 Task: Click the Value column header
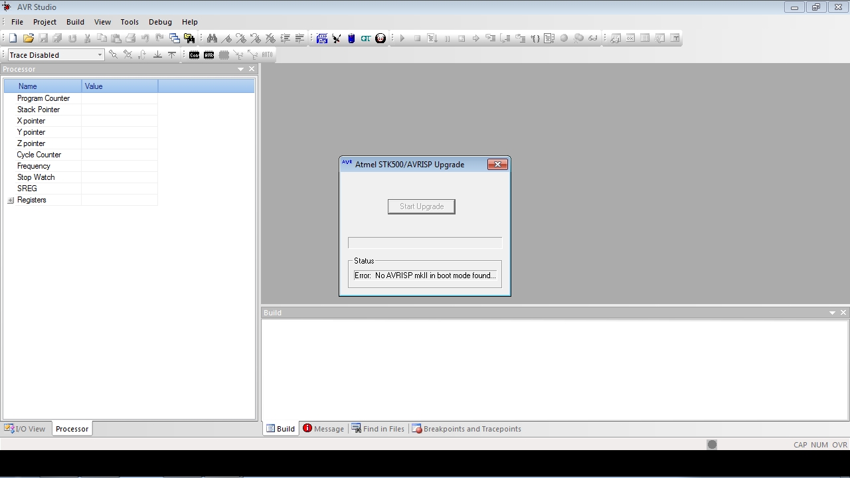120,86
